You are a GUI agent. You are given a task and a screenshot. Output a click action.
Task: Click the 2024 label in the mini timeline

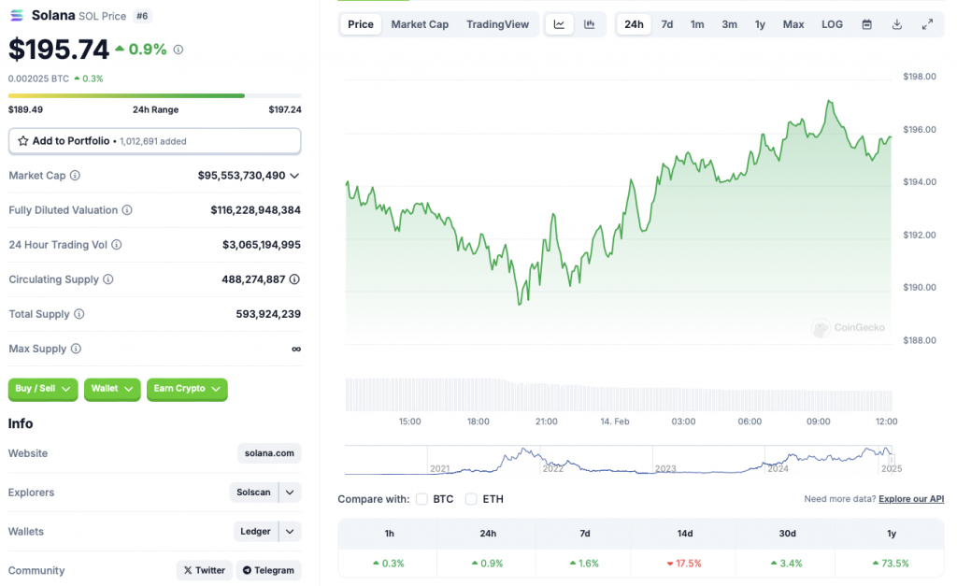point(778,469)
